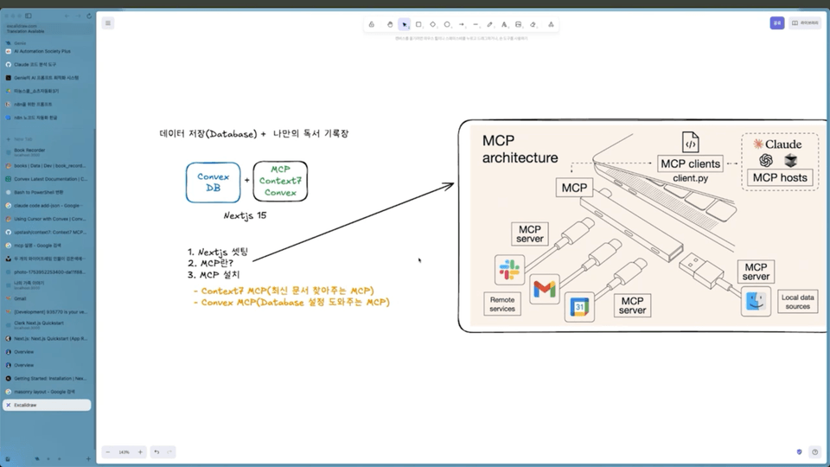This screenshot has width=830, height=467.
Task: Switch to Using Cursor with Convex tab
Action: [x=47, y=219]
